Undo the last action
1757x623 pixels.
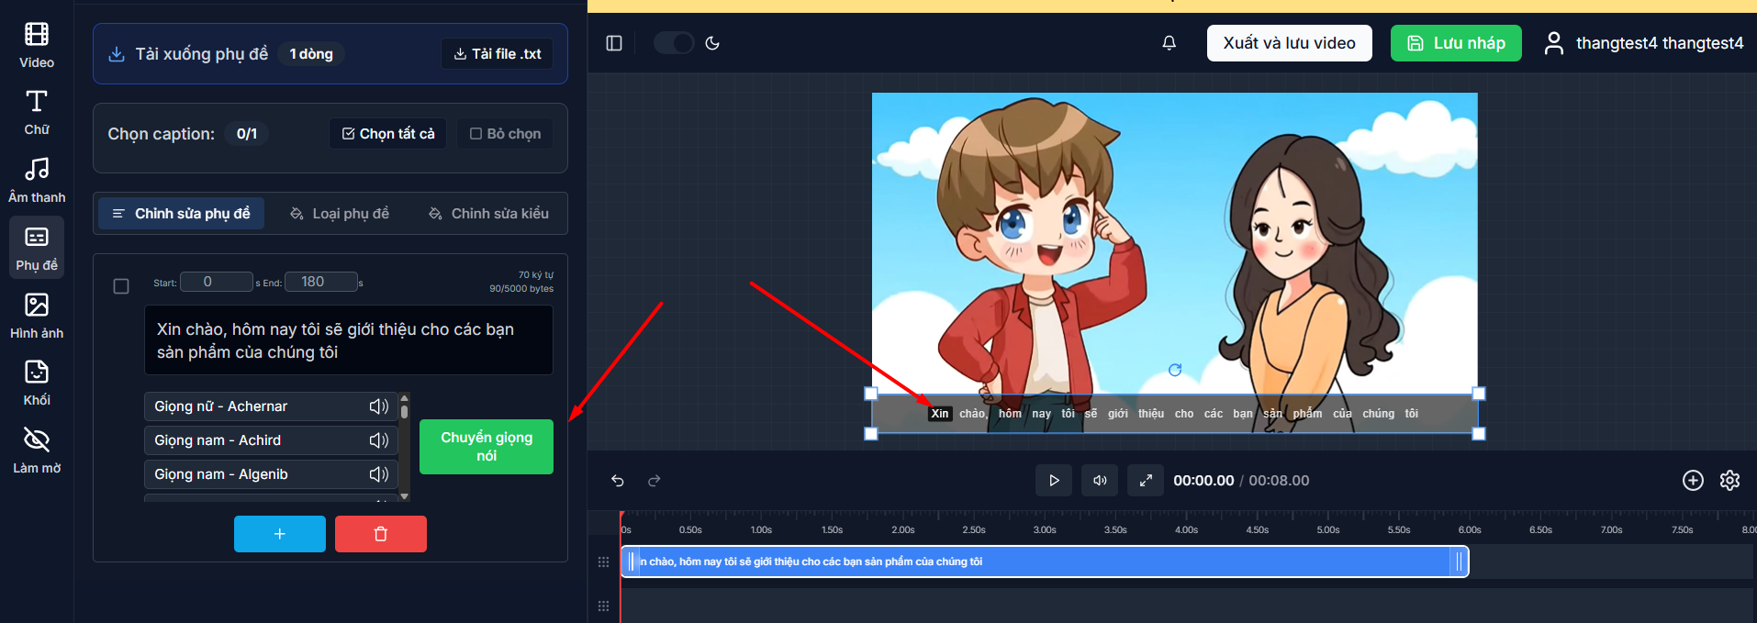[618, 481]
